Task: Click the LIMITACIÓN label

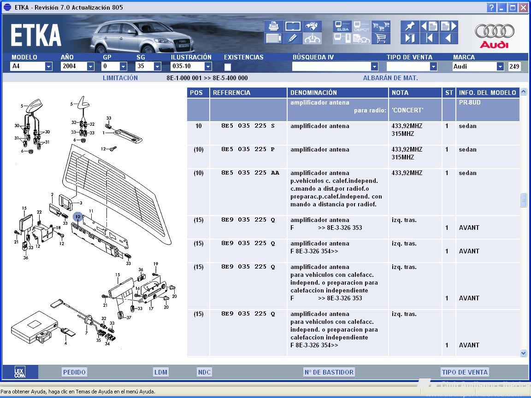Action: (x=120, y=78)
